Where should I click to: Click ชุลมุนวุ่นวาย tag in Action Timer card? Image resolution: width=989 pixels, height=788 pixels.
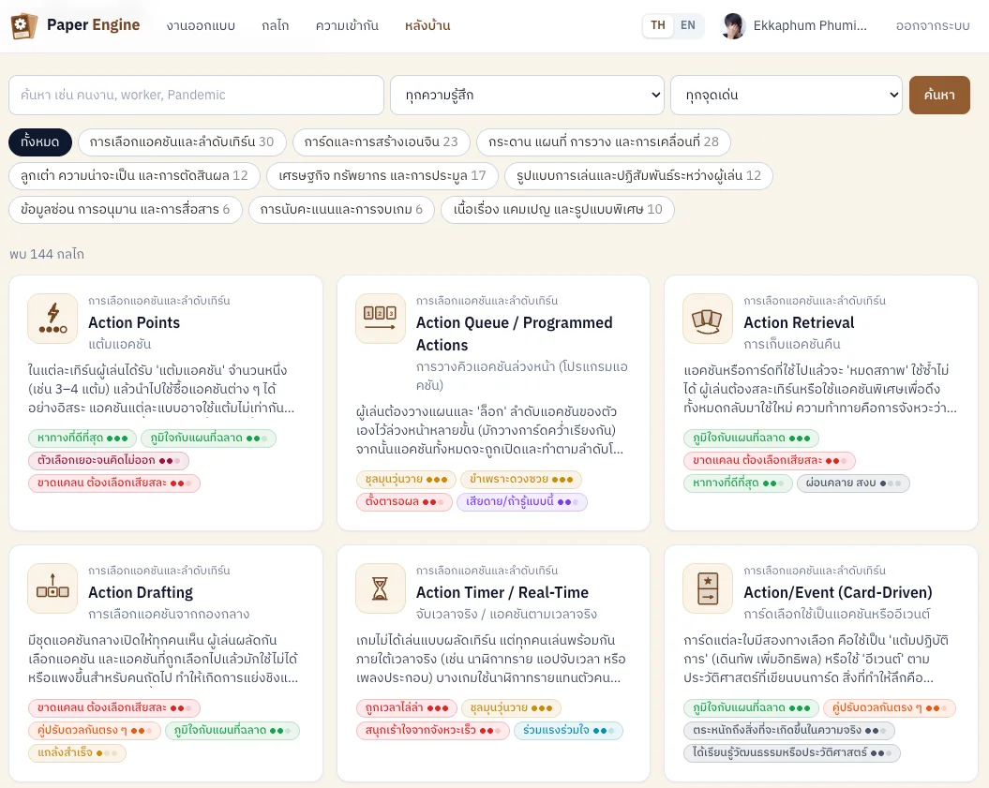pos(511,708)
